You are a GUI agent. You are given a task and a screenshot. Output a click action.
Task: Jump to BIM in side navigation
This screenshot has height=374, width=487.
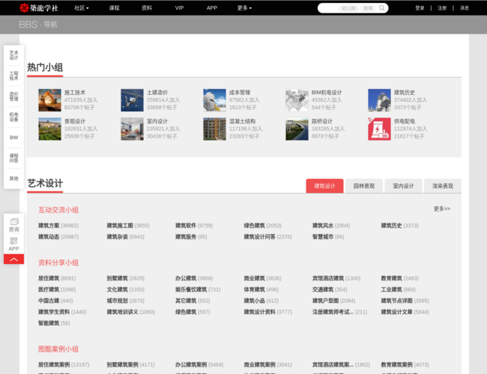(13, 138)
